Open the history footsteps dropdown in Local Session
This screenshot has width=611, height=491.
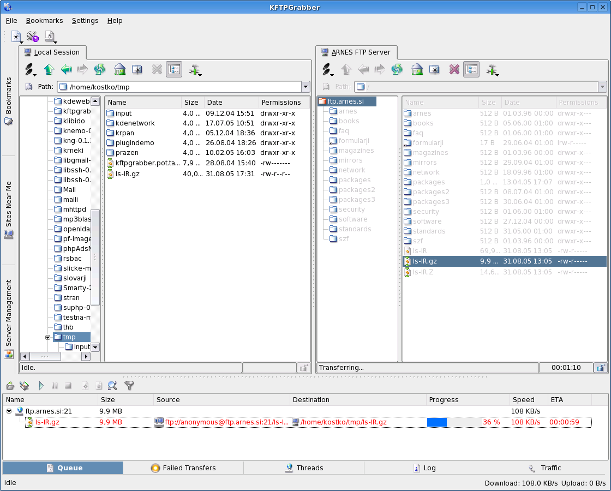(30, 70)
